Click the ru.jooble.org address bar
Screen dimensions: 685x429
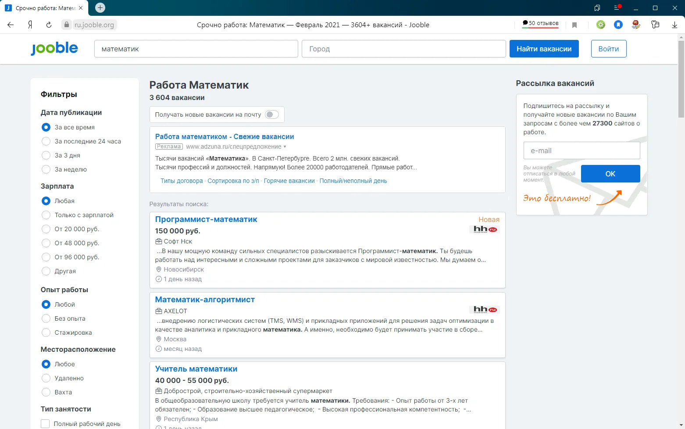coord(94,25)
